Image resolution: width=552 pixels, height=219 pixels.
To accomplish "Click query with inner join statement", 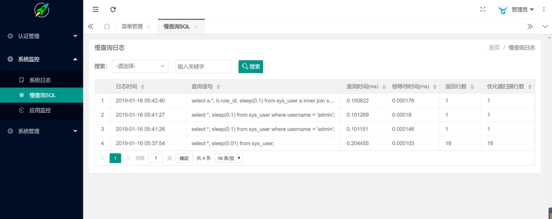I will (x=262, y=101).
